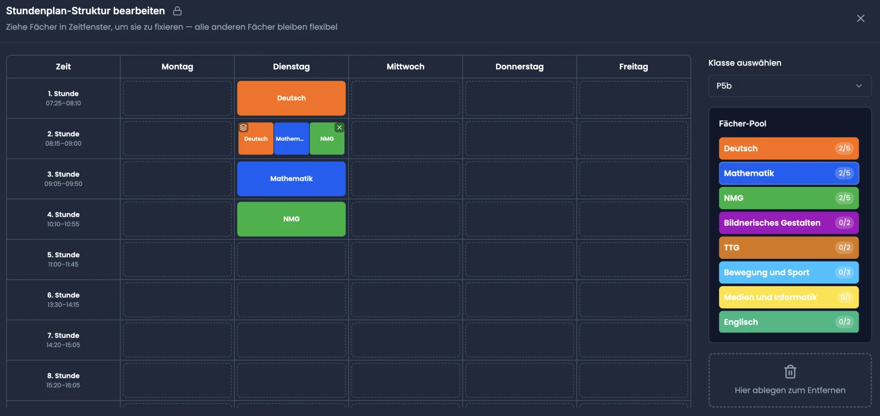Click the 4. Stunde row label
The image size is (880, 416).
[63, 214]
